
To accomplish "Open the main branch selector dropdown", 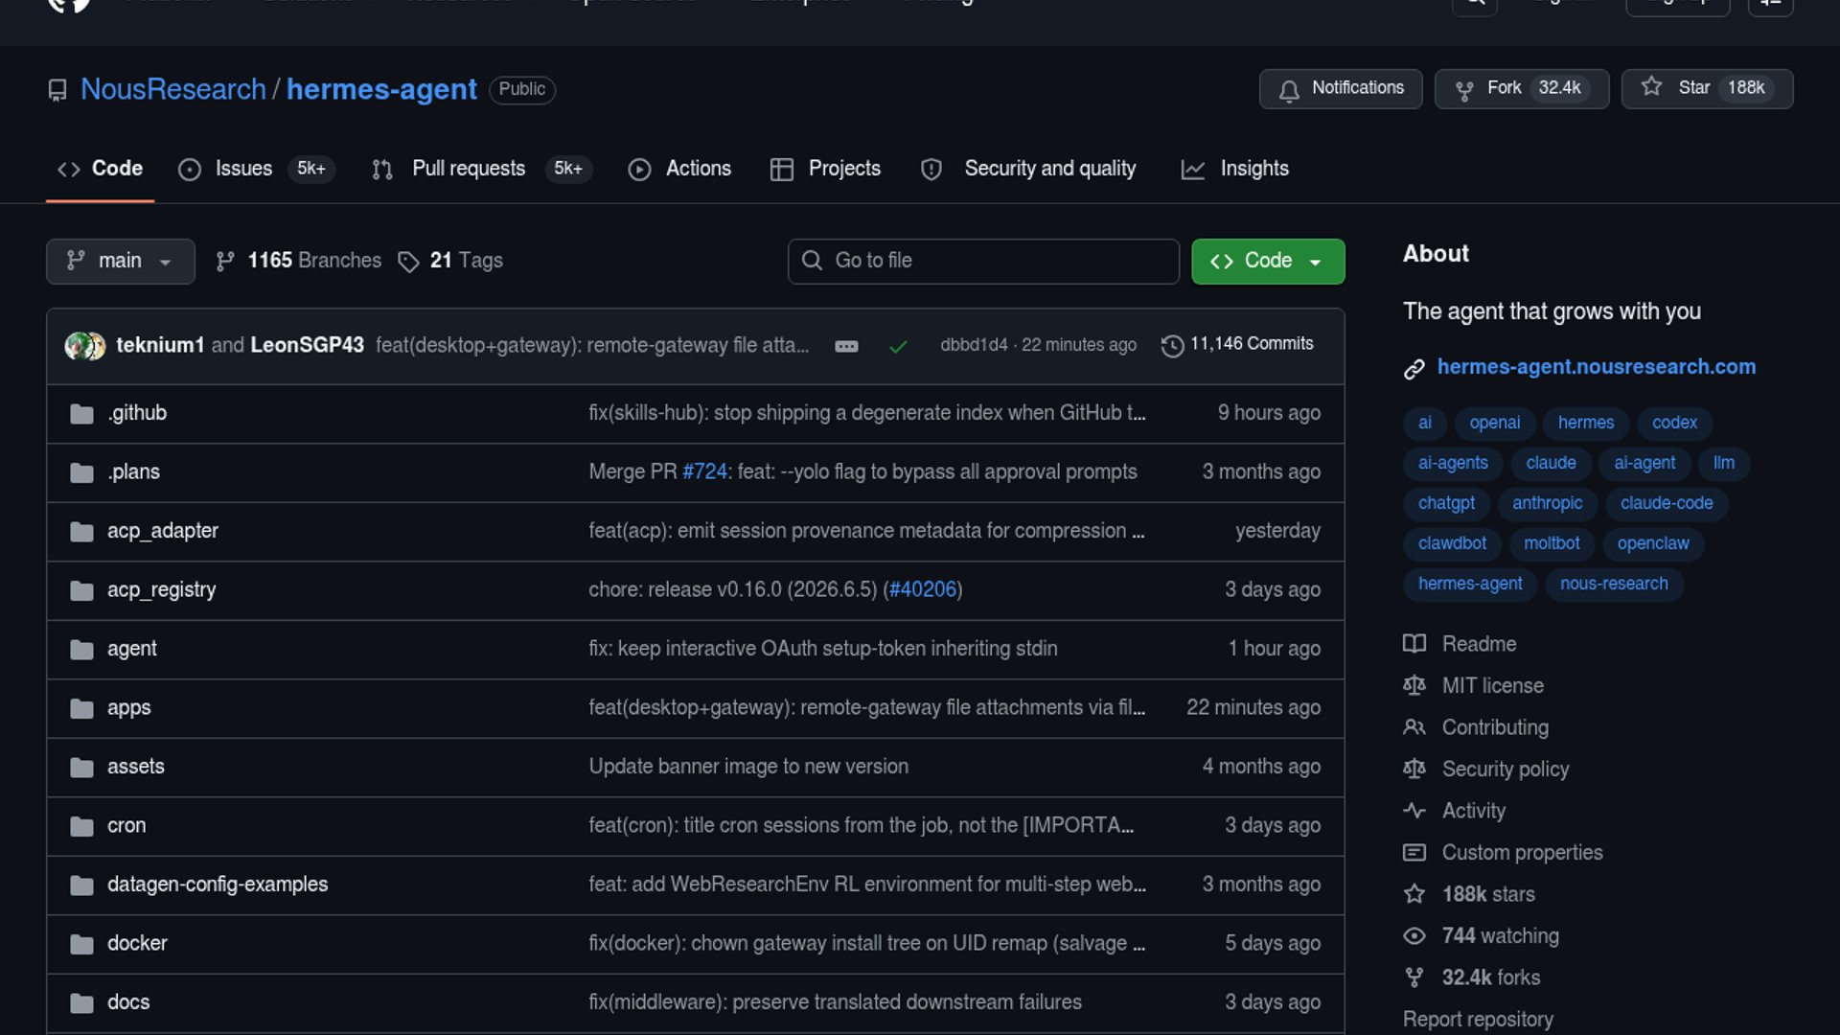I will [121, 262].
